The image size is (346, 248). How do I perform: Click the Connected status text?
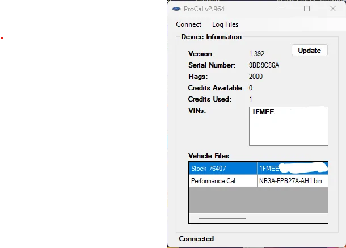coord(196,239)
